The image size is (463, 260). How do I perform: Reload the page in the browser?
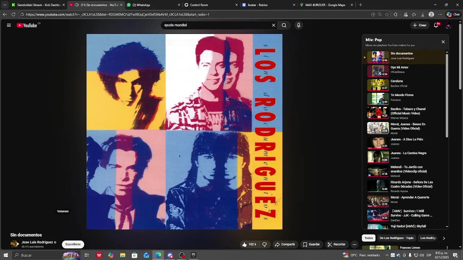13,14
